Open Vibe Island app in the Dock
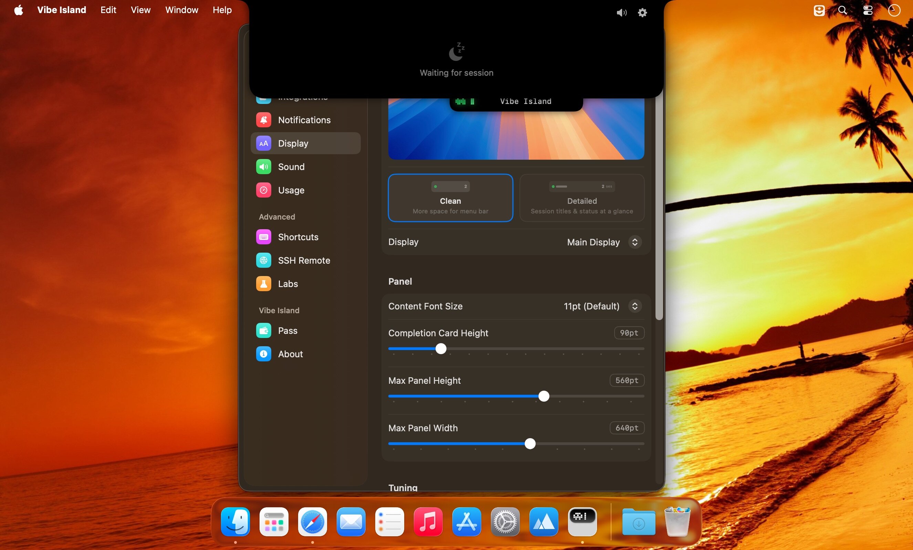The height and width of the screenshot is (550, 913). (582, 521)
